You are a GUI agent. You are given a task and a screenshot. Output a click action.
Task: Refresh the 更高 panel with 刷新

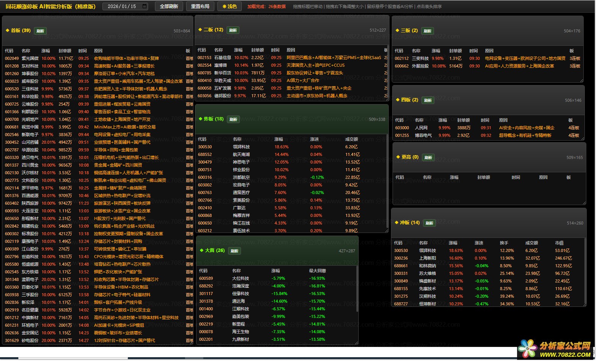point(428,157)
